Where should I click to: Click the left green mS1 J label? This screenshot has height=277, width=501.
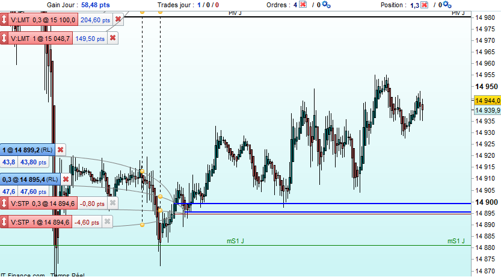(236, 241)
